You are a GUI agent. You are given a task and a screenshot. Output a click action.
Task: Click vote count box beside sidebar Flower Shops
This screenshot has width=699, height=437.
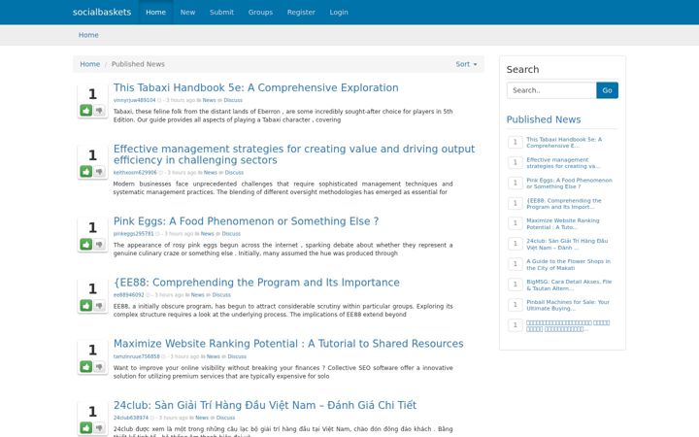point(516,264)
